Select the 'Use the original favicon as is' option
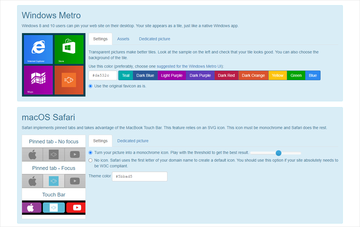360x227 pixels. pos(91,86)
